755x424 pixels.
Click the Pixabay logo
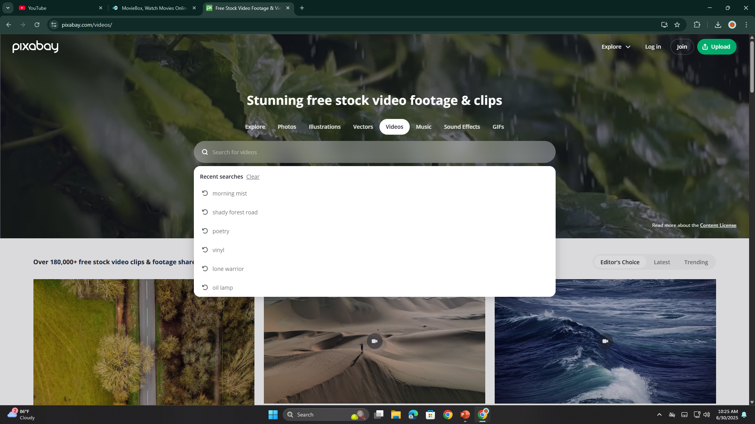point(35,47)
